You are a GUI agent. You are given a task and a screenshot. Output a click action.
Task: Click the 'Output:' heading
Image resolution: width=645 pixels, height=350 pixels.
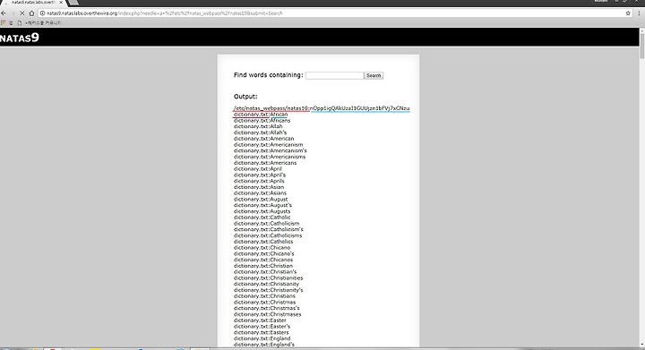(245, 97)
